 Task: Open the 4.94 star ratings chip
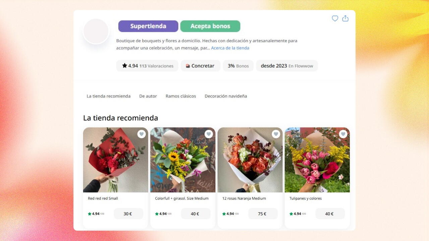147,66
